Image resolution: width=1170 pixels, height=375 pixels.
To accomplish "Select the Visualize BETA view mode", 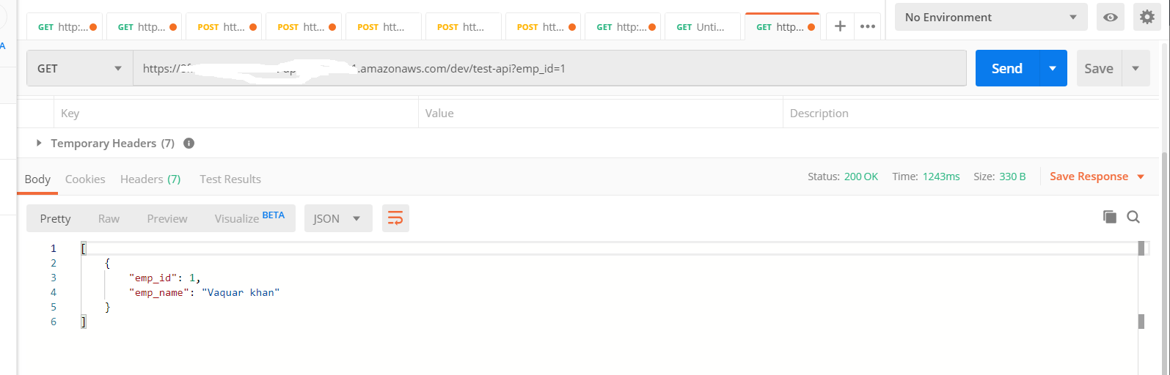I will point(249,218).
